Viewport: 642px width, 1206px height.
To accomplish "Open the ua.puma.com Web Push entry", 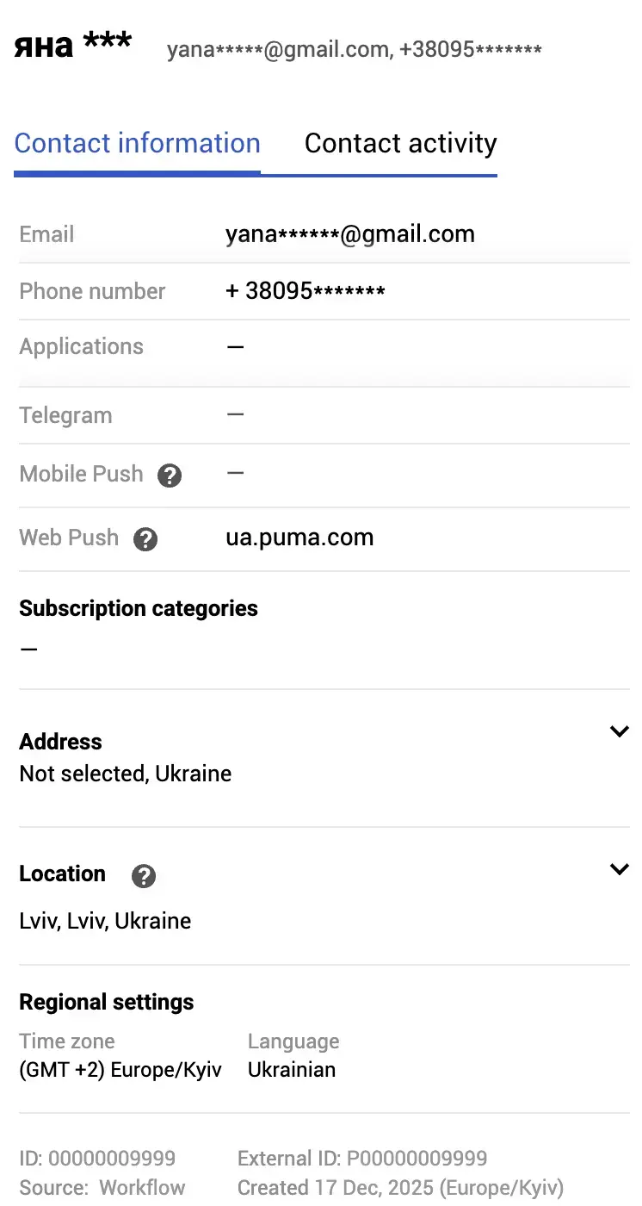I will pos(299,538).
